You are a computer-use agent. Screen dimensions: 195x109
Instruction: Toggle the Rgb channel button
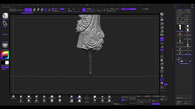click(x=62, y=9)
